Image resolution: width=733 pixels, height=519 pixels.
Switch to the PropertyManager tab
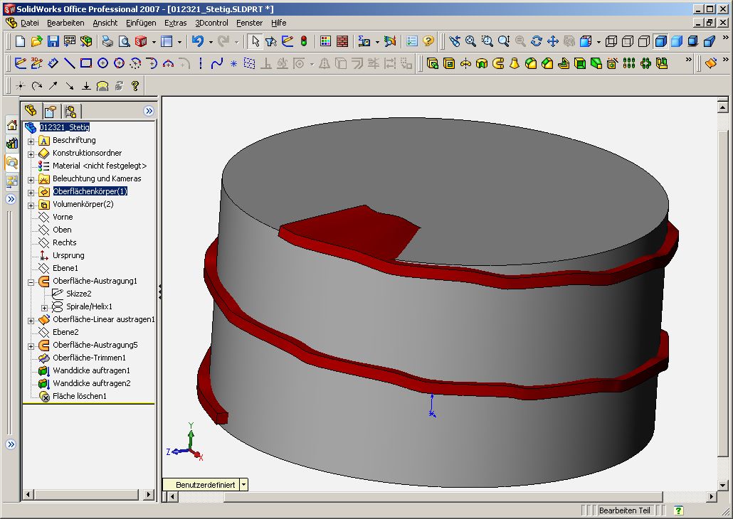click(x=50, y=111)
